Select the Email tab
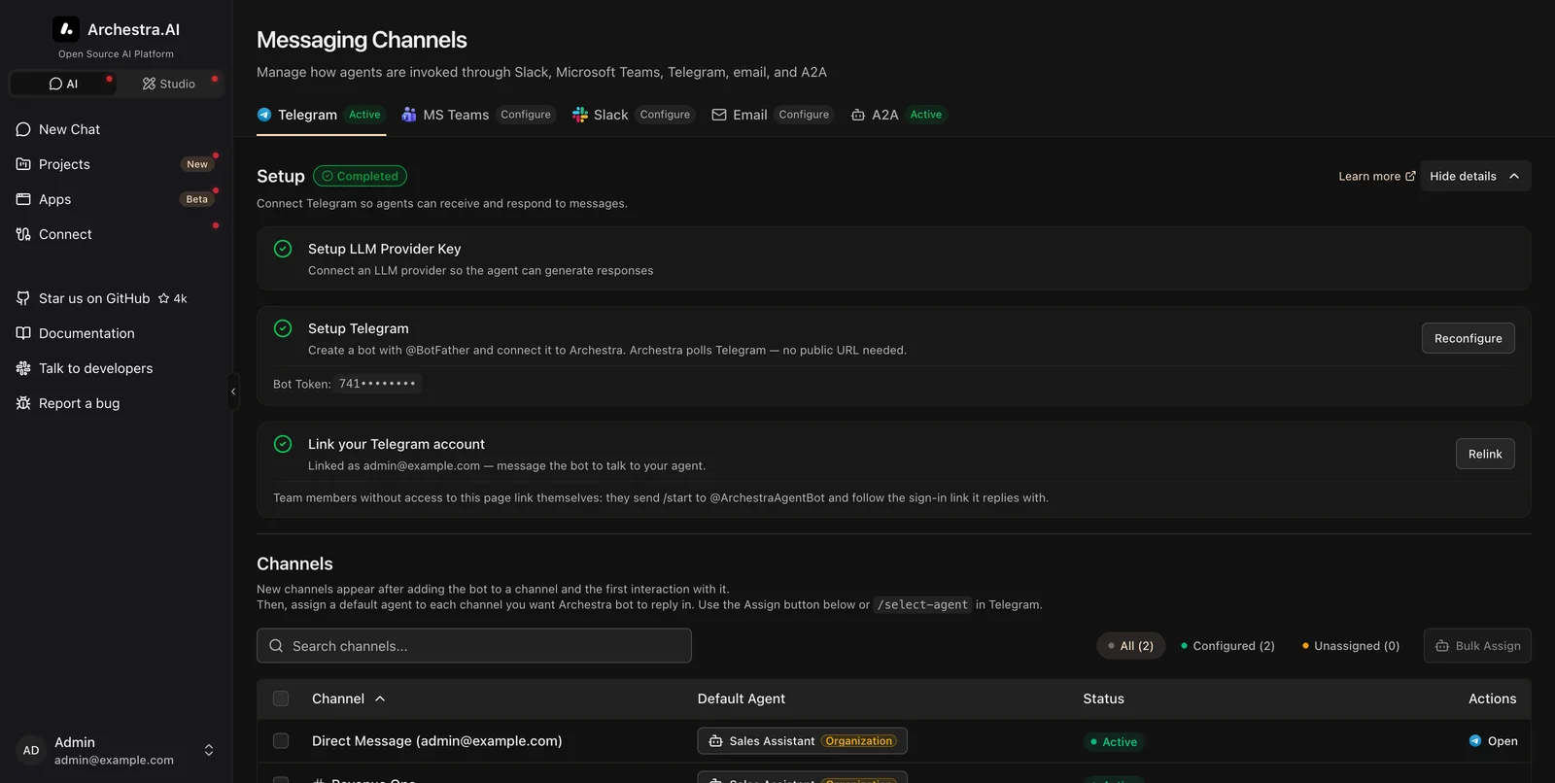 tap(773, 115)
